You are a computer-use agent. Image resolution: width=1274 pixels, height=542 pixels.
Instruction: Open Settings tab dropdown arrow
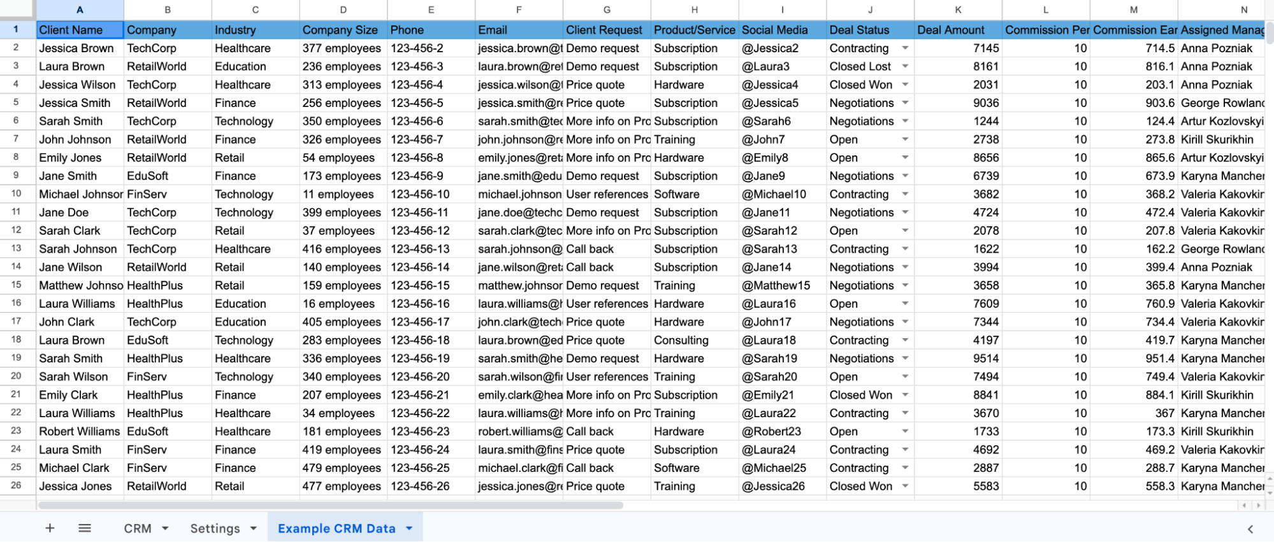coord(254,528)
